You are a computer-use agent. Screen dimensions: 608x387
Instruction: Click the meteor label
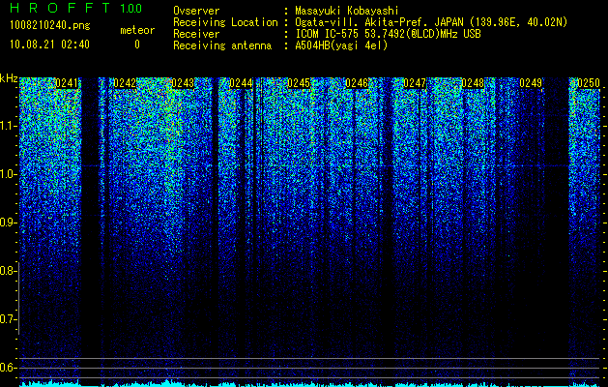137,30
